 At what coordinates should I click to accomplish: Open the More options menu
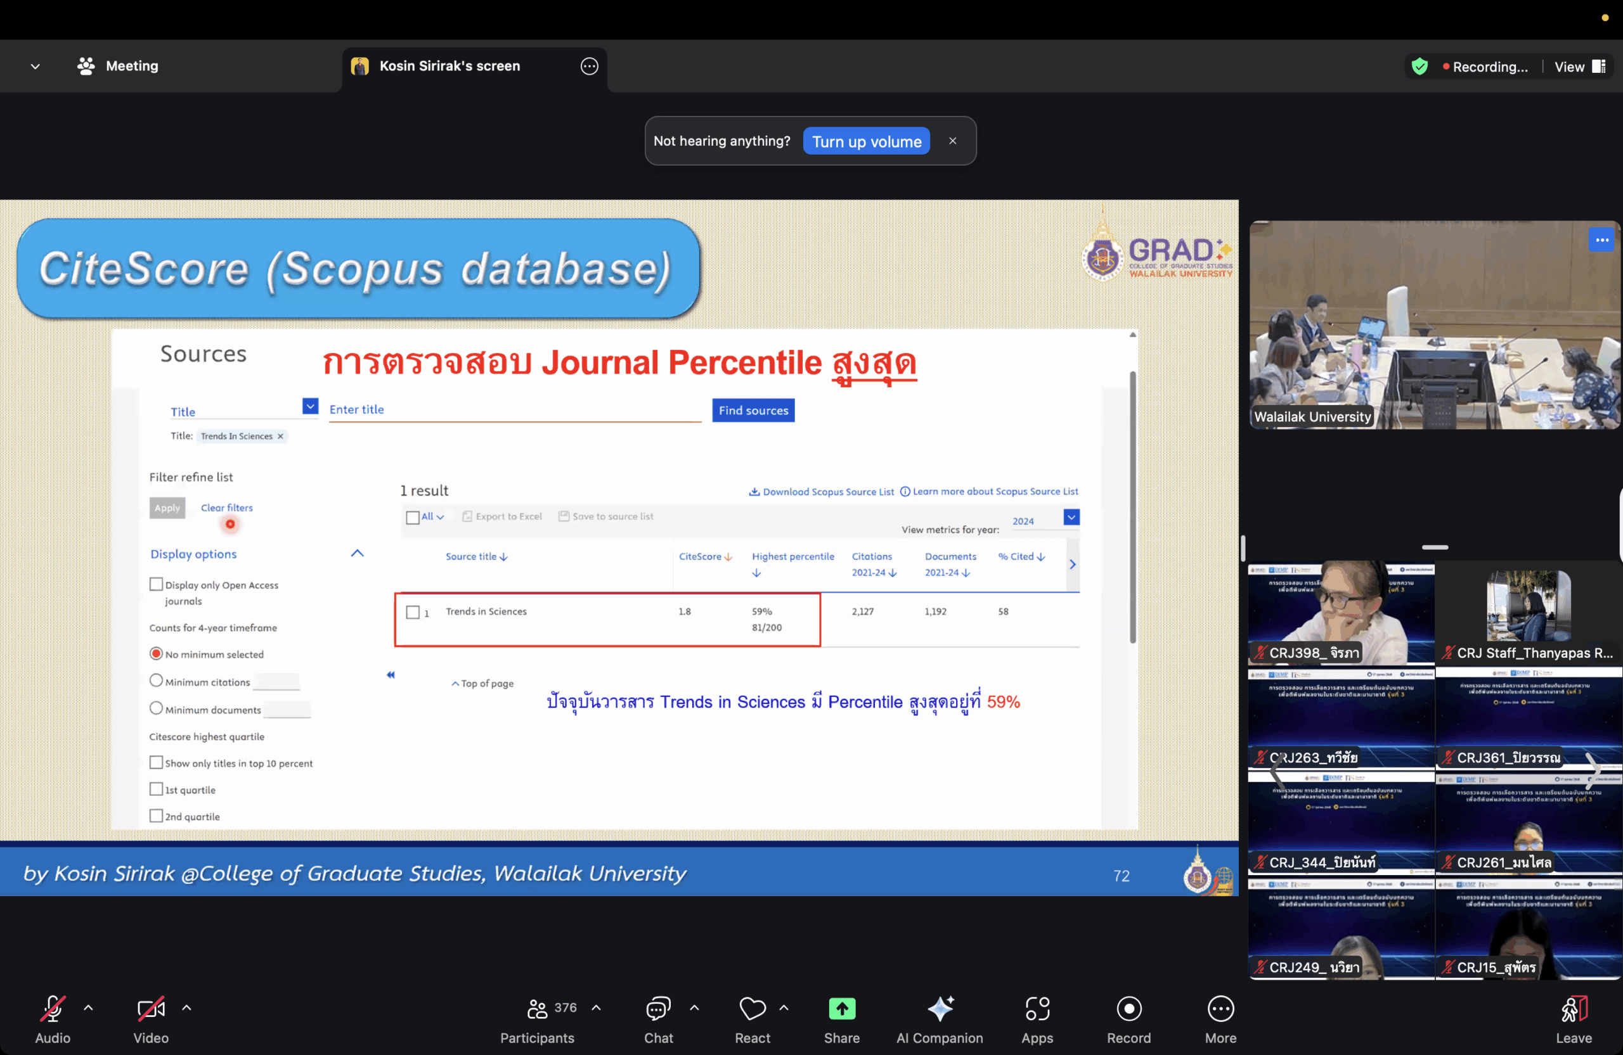[1220, 1009]
